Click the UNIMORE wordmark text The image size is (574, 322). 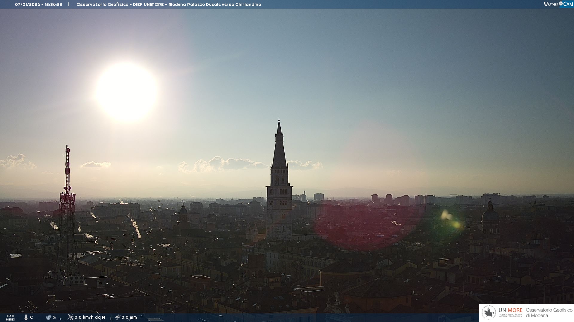click(x=510, y=310)
